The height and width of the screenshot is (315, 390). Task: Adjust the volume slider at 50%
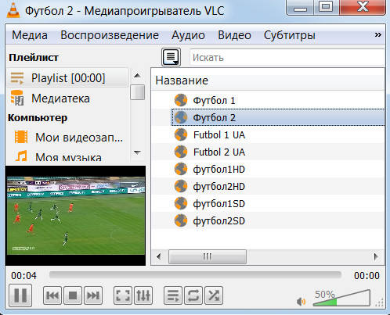tap(341, 298)
